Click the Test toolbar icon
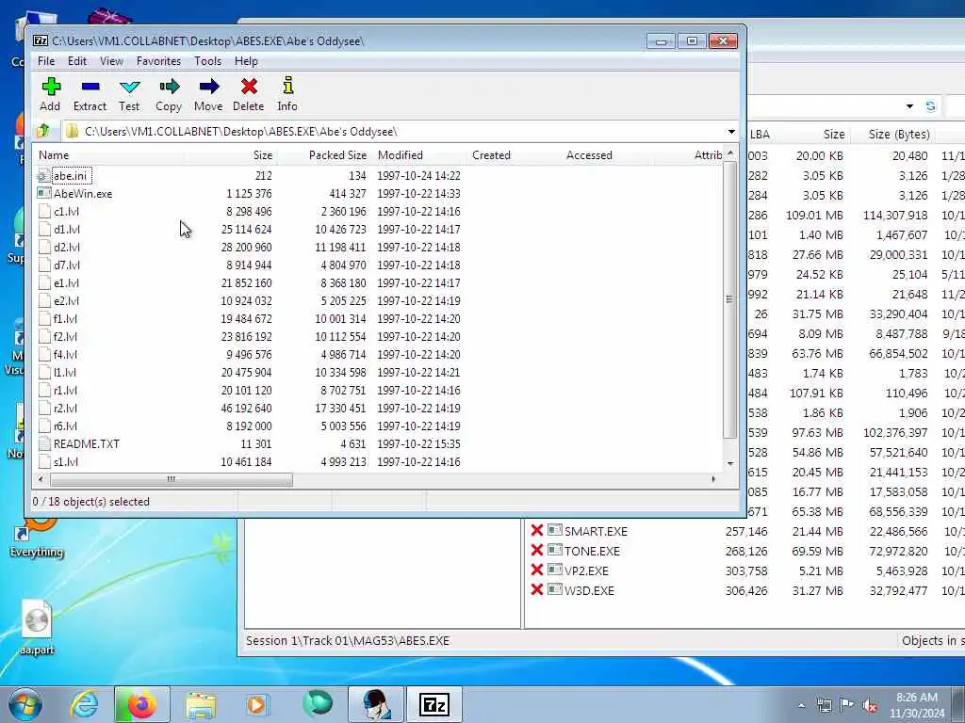The height and width of the screenshot is (723, 965). [x=129, y=87]
